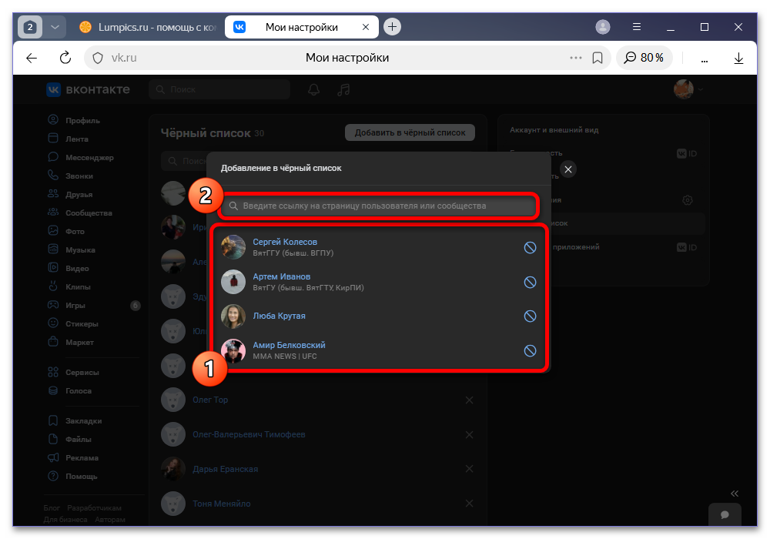This screenshot has width=770, height=539.
Task: Block Артем Иванов with the ban icon
Action: [x=530, y=282]
